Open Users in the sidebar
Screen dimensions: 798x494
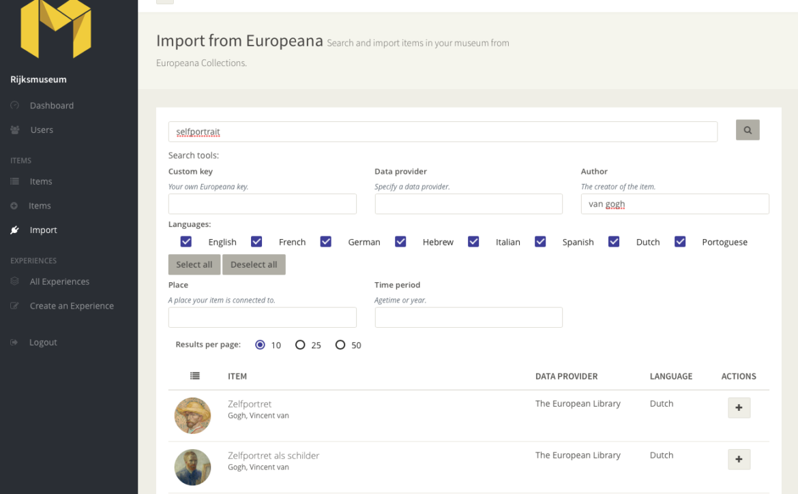pos(42,129)
